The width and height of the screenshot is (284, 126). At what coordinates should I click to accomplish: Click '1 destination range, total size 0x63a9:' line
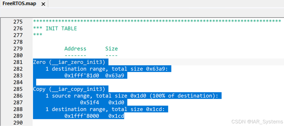pyautogui.click(x=107, y=69)
